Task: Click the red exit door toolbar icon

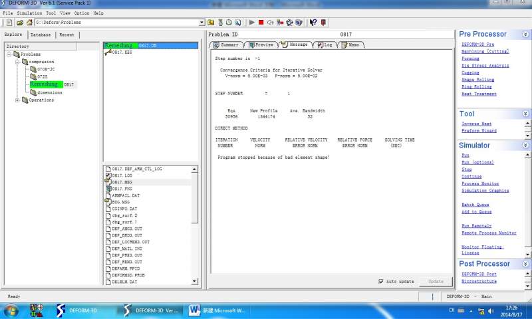Action: click(x=323, y=23)
